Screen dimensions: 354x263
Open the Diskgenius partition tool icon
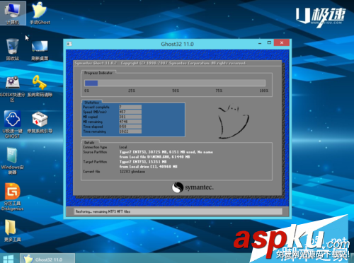(12, 197)
